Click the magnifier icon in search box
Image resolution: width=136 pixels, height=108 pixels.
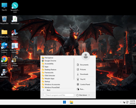(44, 95)
